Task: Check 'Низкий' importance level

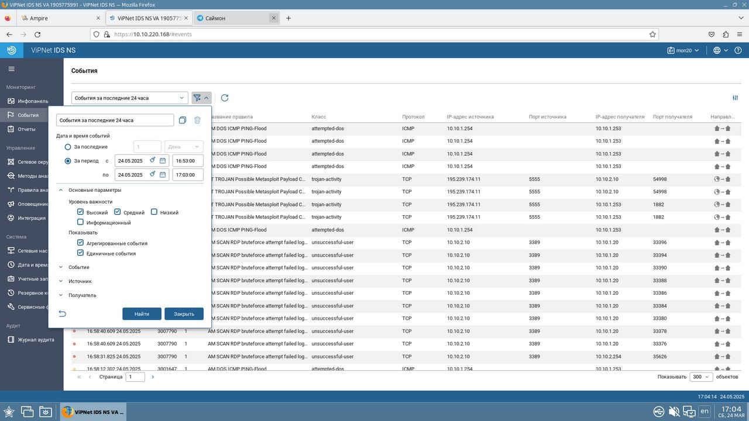Action: pos(154,212)
